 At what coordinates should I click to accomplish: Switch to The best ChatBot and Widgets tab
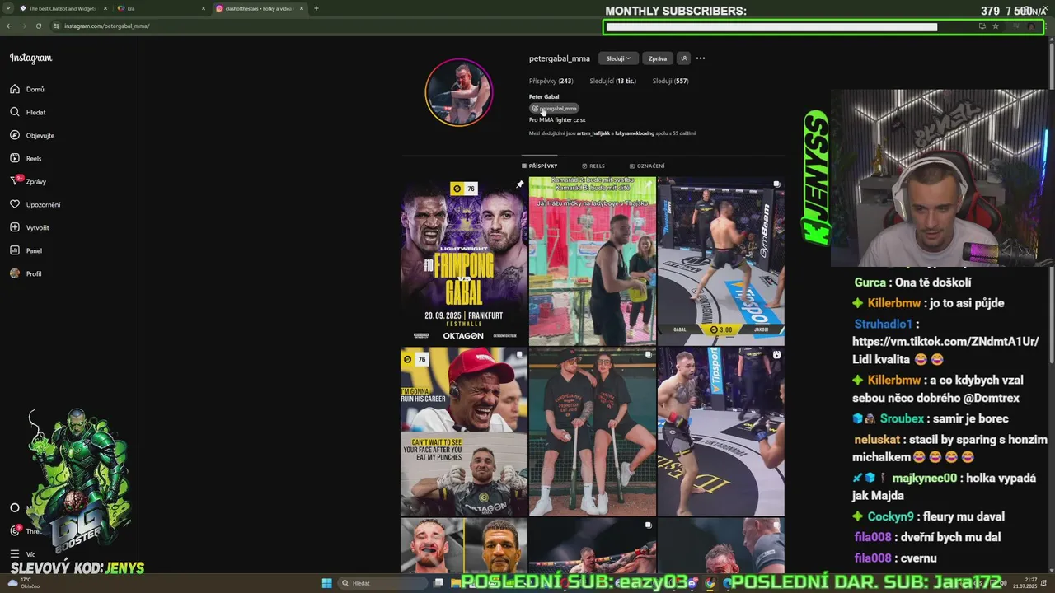point(63,8)
